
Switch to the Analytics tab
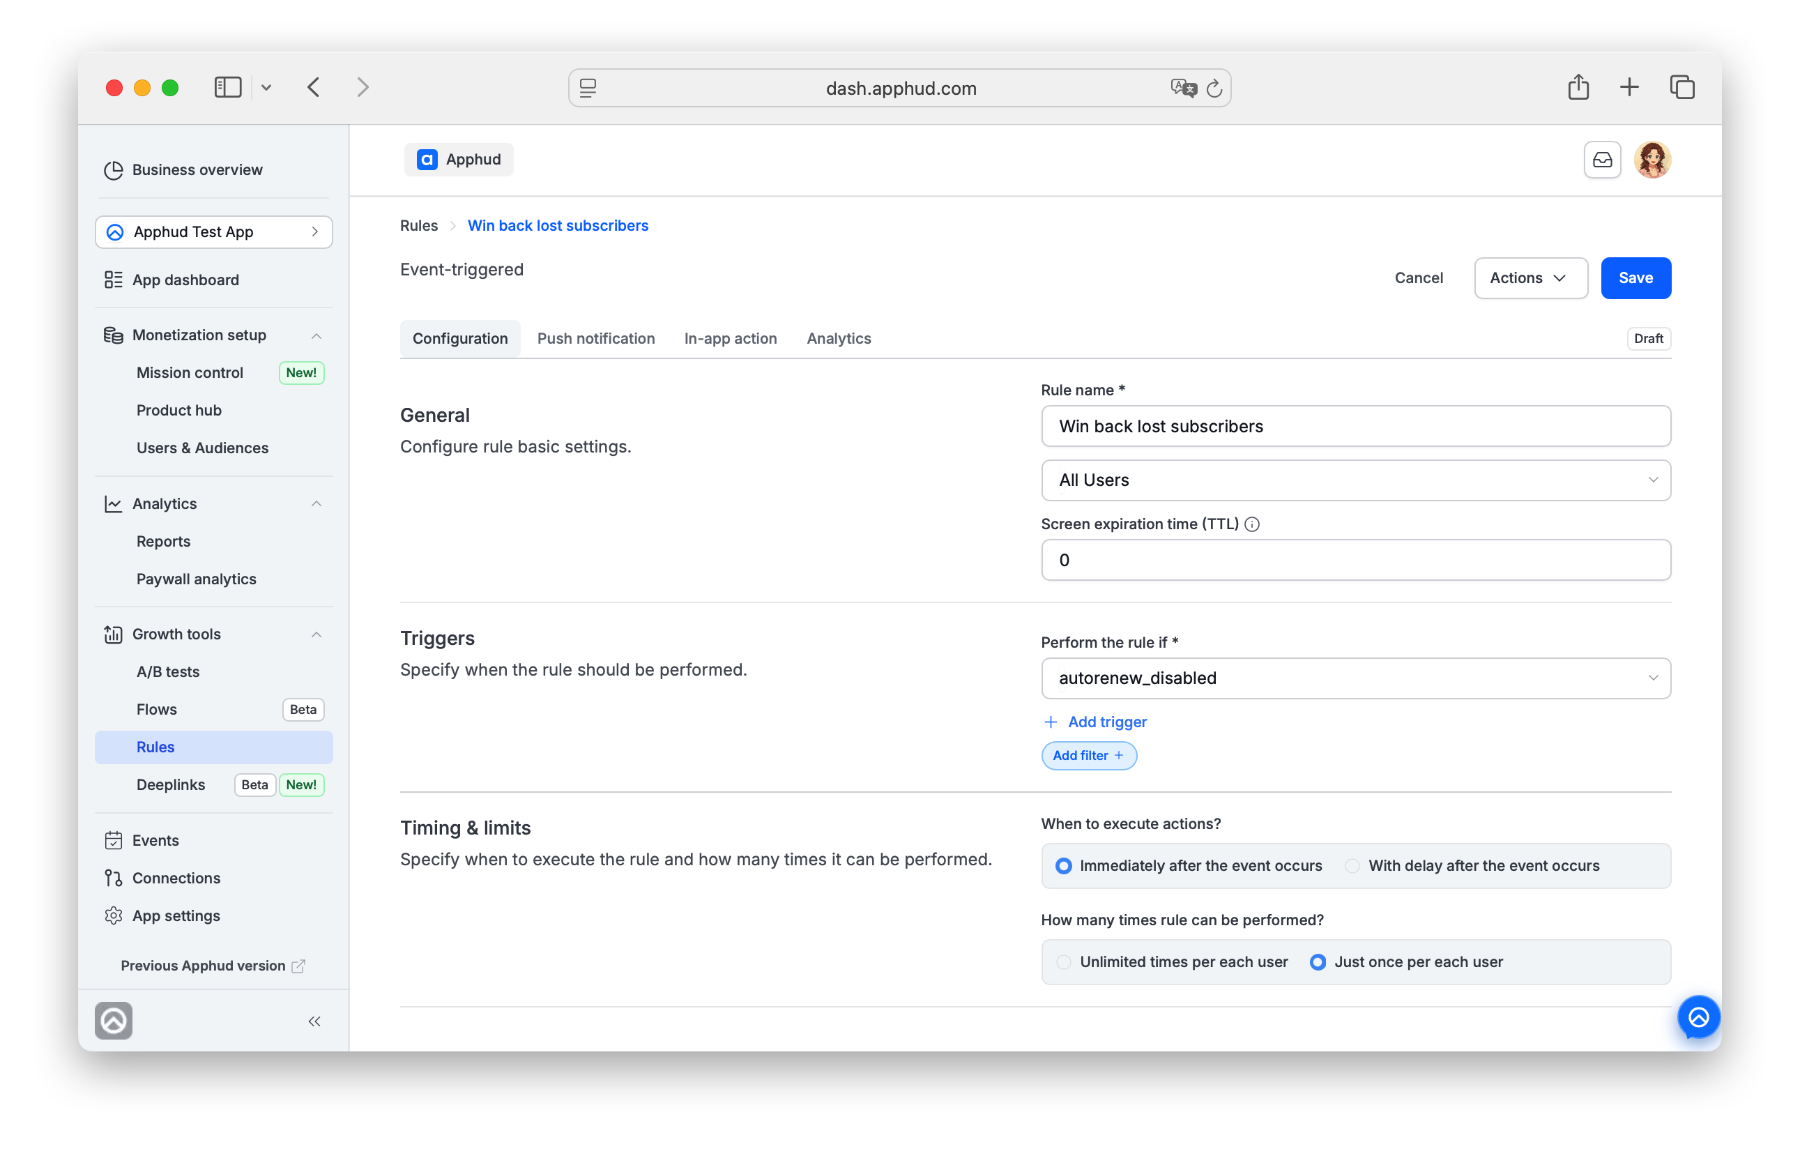coord(838,339)
